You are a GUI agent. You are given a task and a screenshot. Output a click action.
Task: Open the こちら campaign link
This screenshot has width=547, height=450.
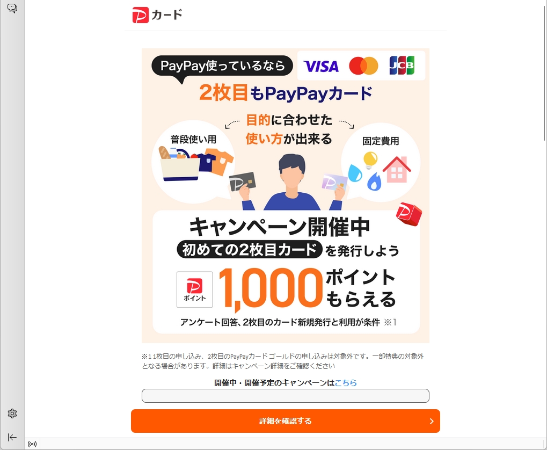[x=346, y=383]
